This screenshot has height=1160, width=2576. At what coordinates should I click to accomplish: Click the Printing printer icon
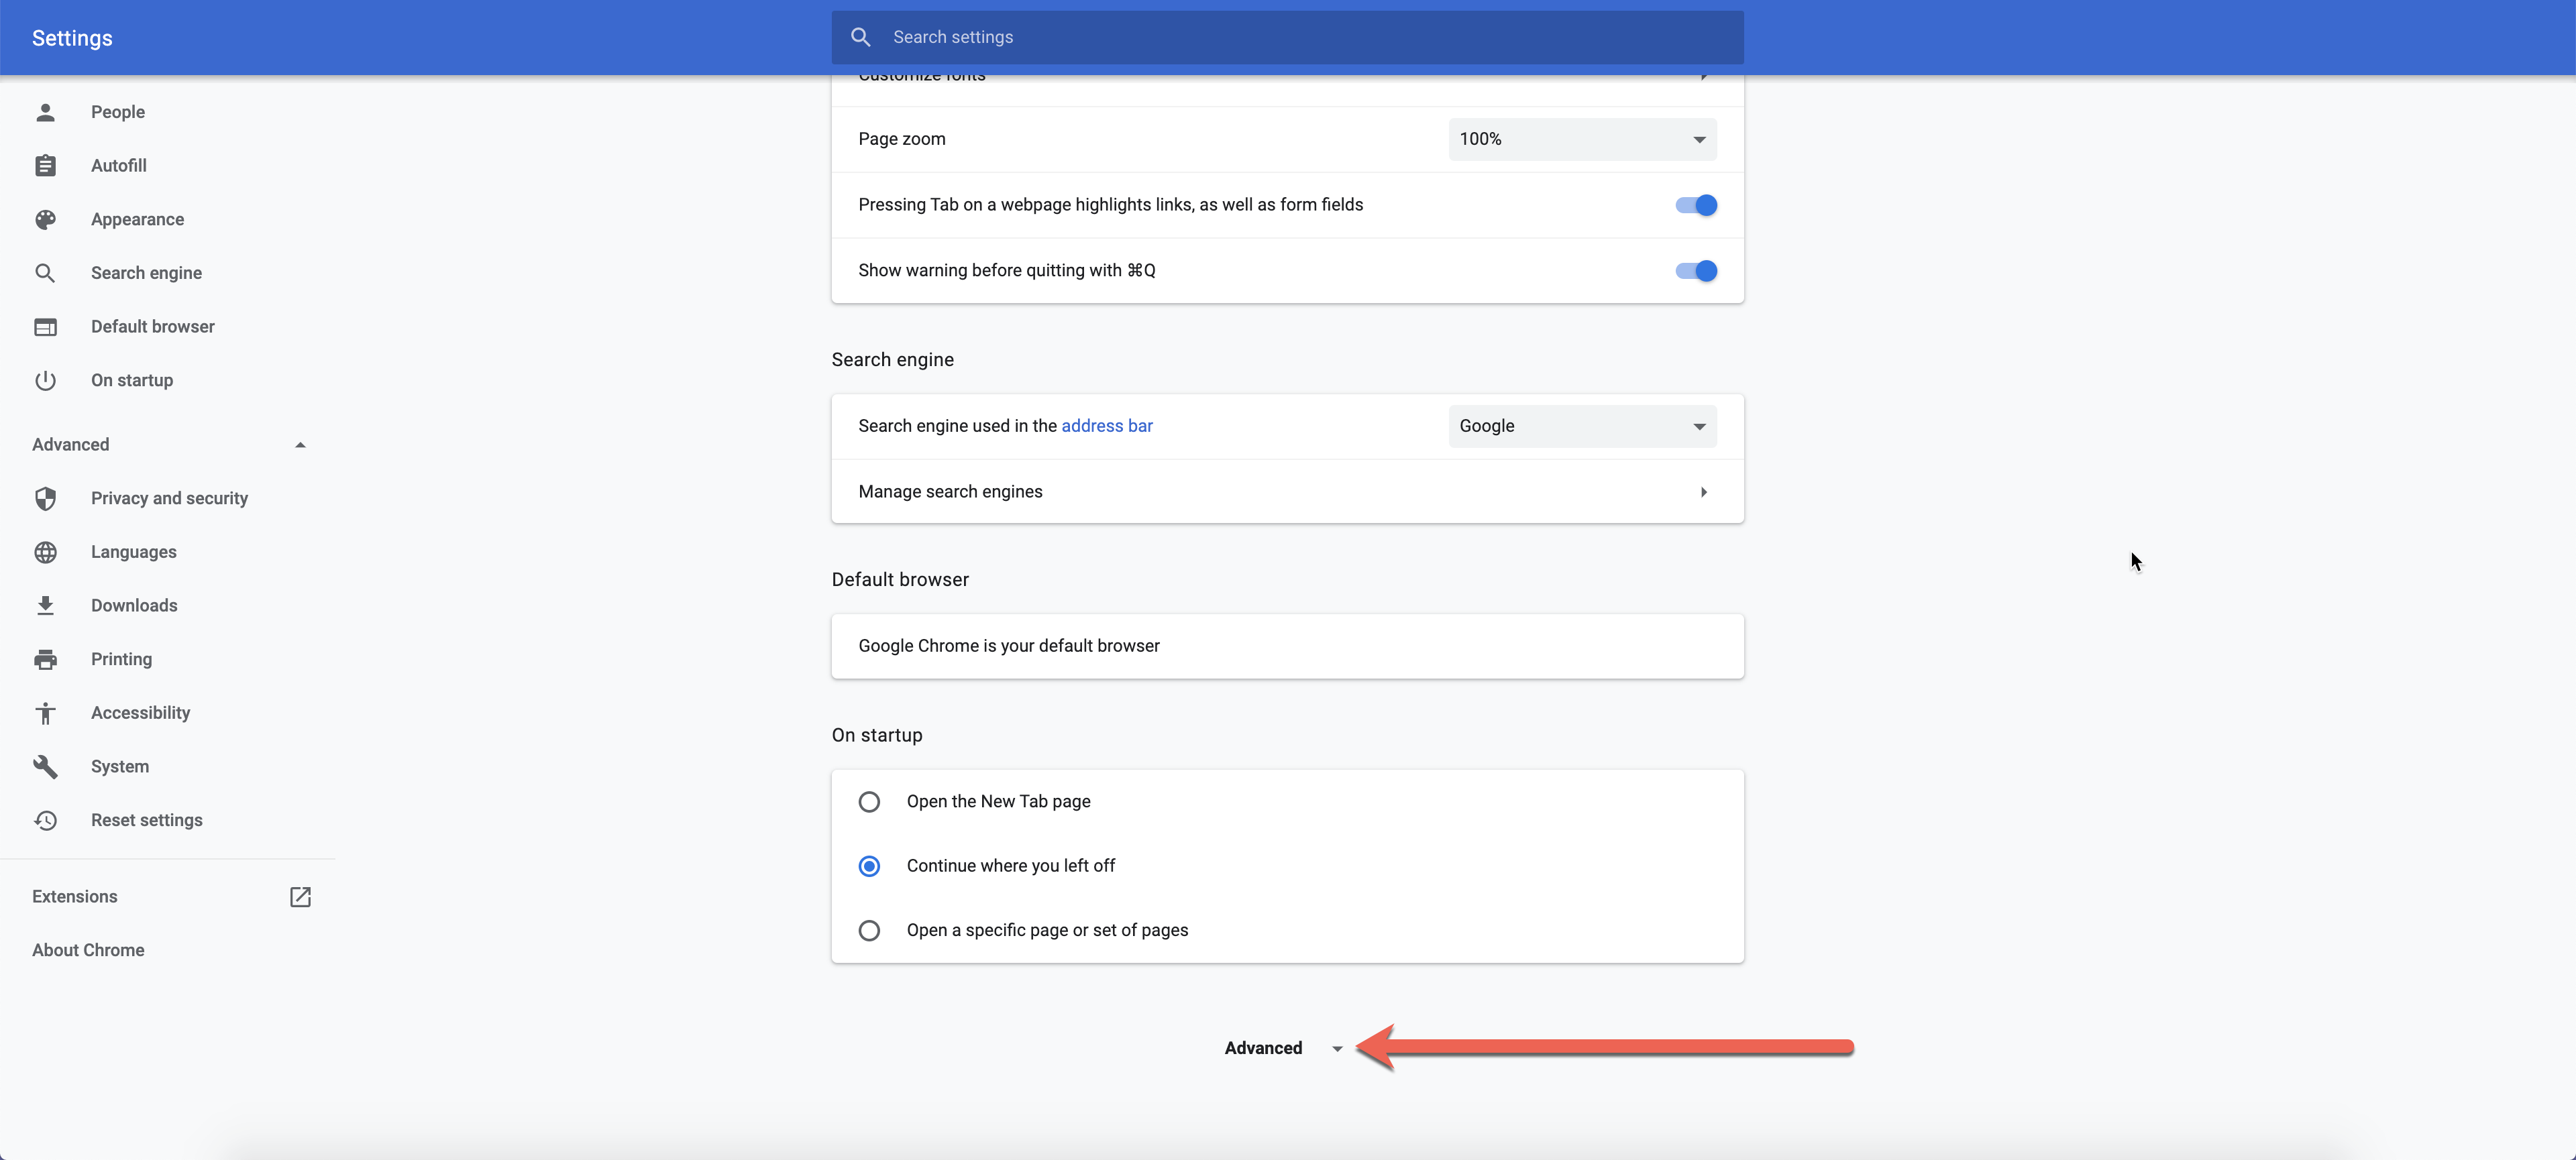45,659
